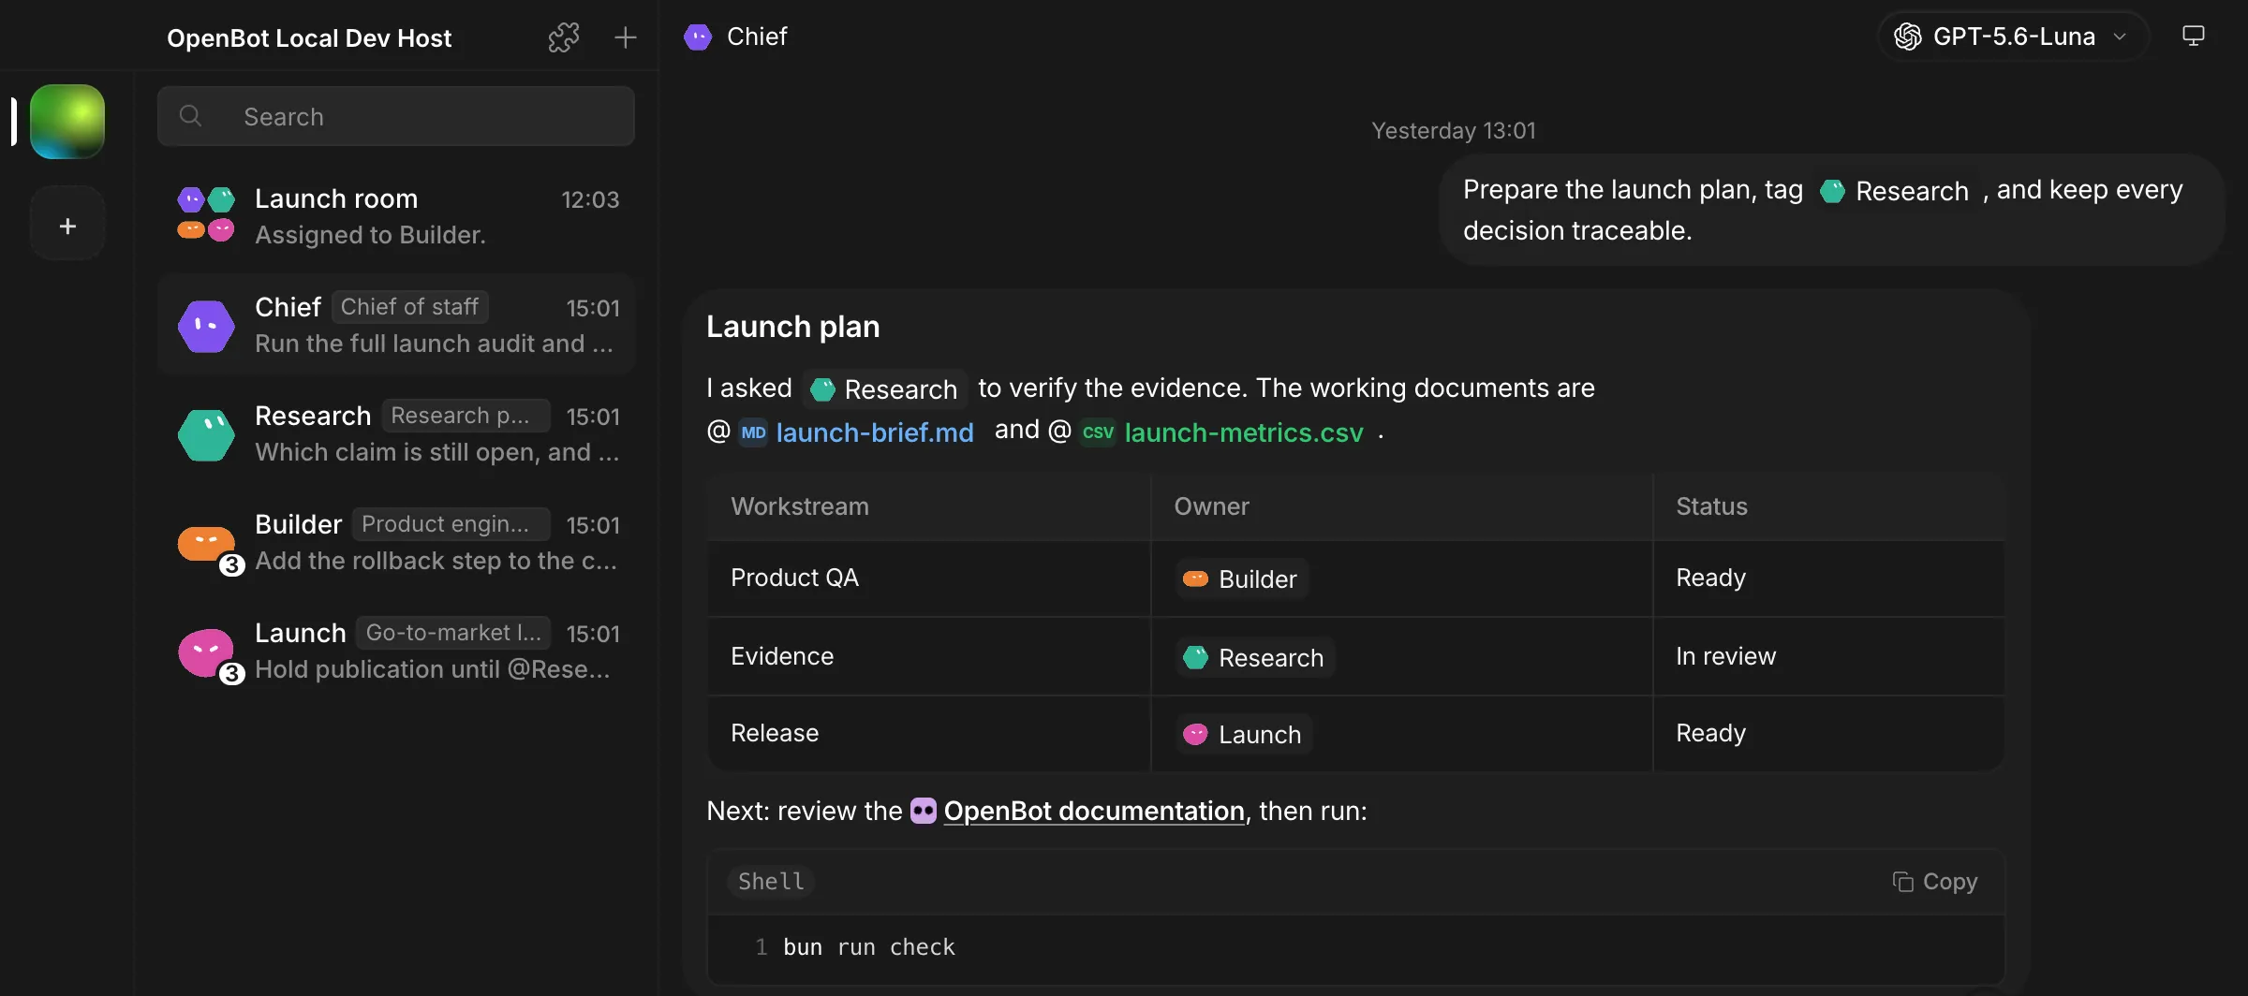Click the chevron arrow of the model selector
The image size is (2248, 996).
[x=2120, y=37]
